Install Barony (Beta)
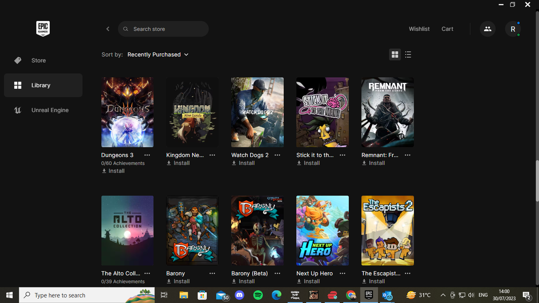Image resolution: width=539 pixels, height=303 pixels. 243,282
